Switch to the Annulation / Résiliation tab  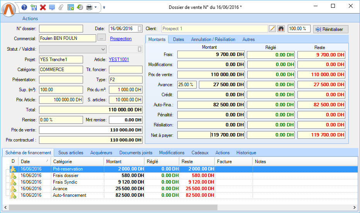click(x=213, y=39)
